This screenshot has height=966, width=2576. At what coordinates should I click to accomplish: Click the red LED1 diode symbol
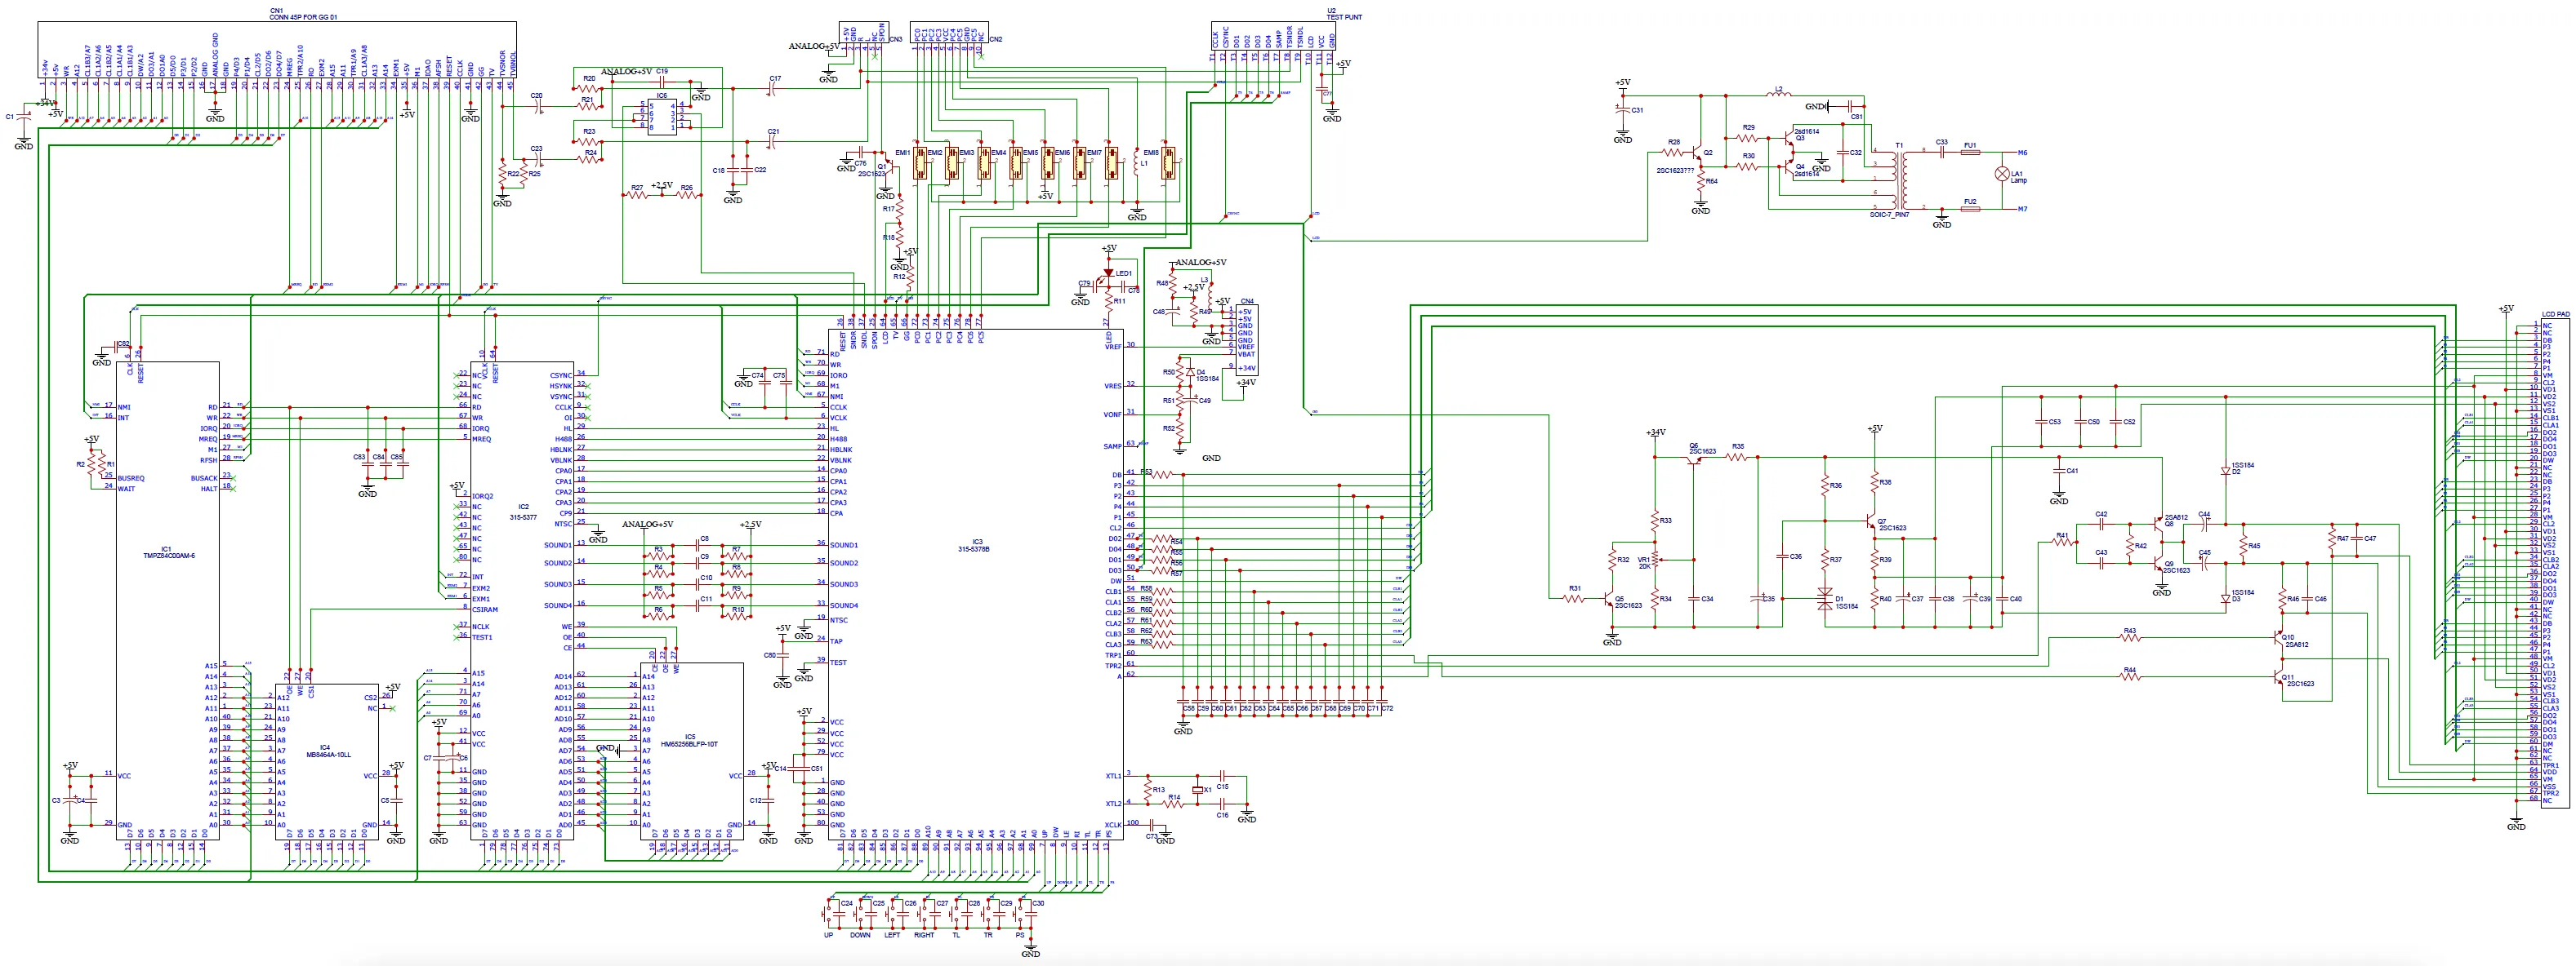1108,273
